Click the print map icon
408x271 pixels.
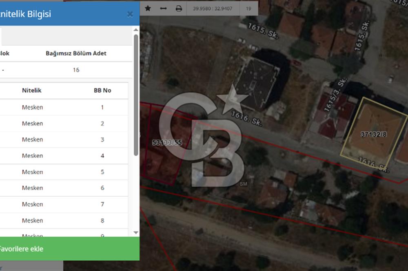pos(179,8)
